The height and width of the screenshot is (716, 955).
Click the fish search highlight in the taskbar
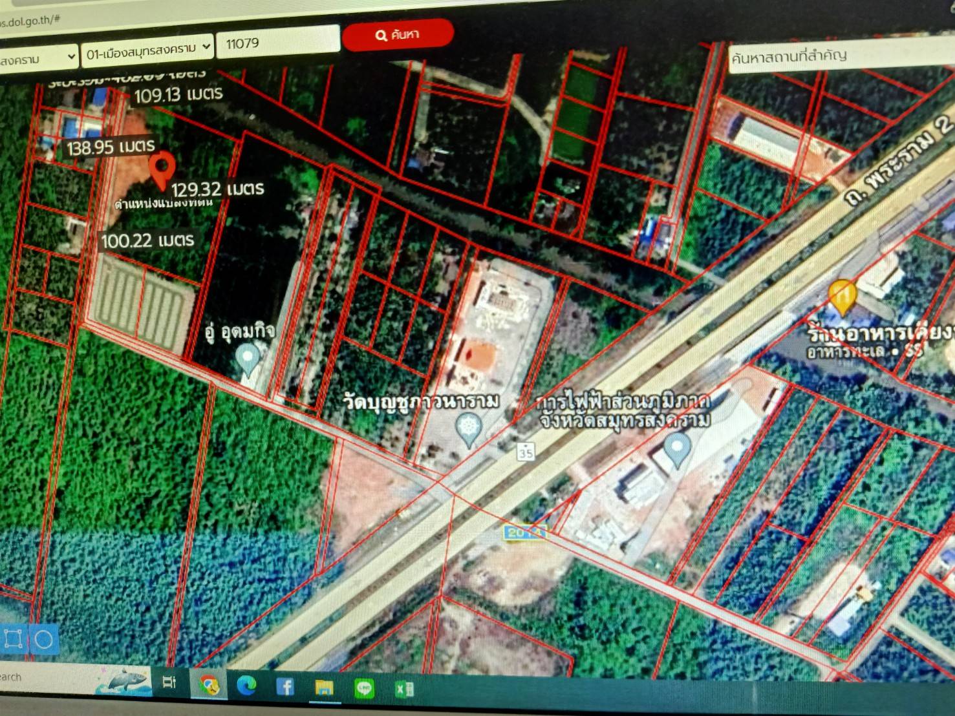[124, 680]
